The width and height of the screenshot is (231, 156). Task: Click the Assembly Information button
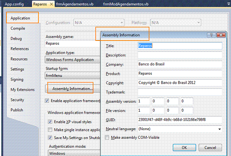point(73,89)
